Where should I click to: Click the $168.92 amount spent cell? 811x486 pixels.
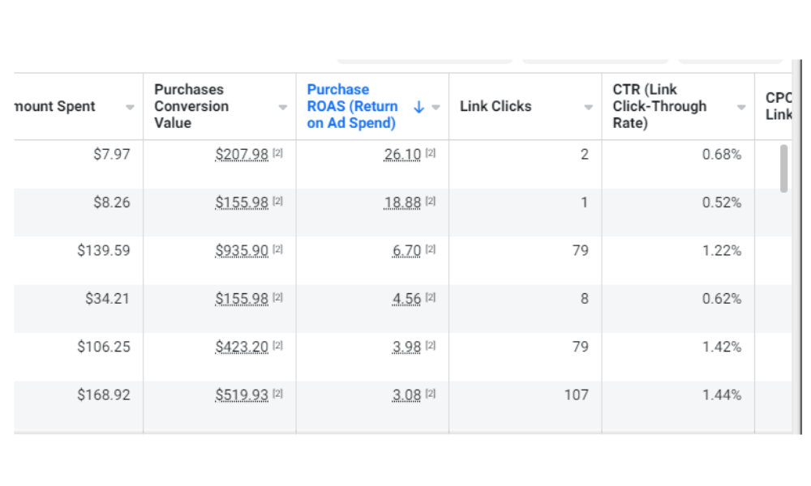(104, 394)
